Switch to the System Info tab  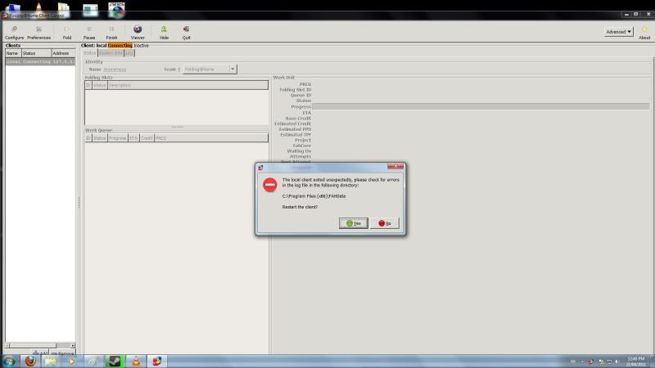(111, 53)
